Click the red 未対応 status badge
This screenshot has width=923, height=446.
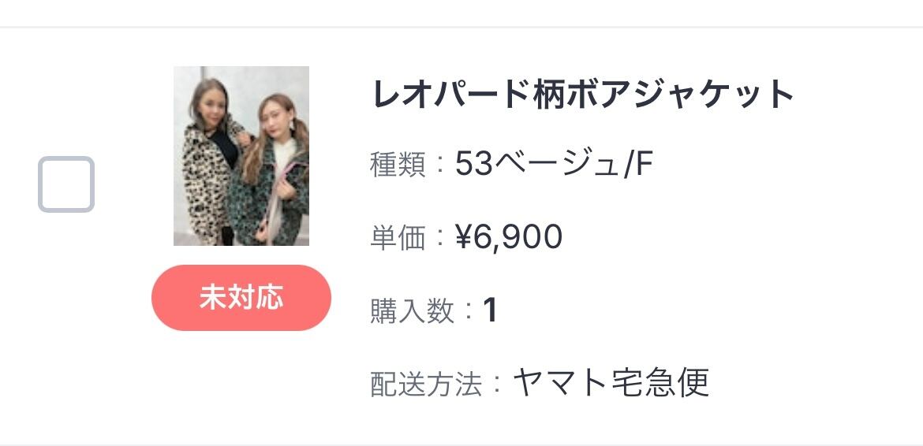tap(241, 298)
